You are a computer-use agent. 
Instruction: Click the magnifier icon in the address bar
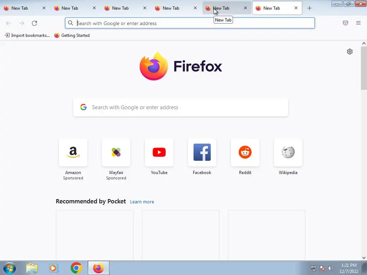coord(71,23)
